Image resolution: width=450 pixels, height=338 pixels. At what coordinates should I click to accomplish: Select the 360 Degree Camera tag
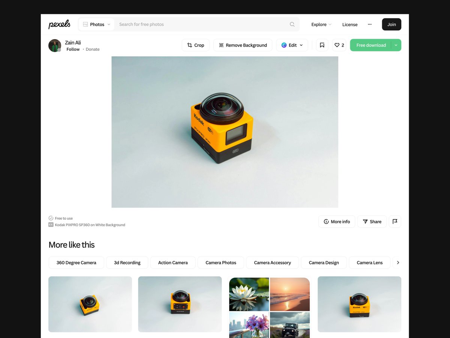76,263
